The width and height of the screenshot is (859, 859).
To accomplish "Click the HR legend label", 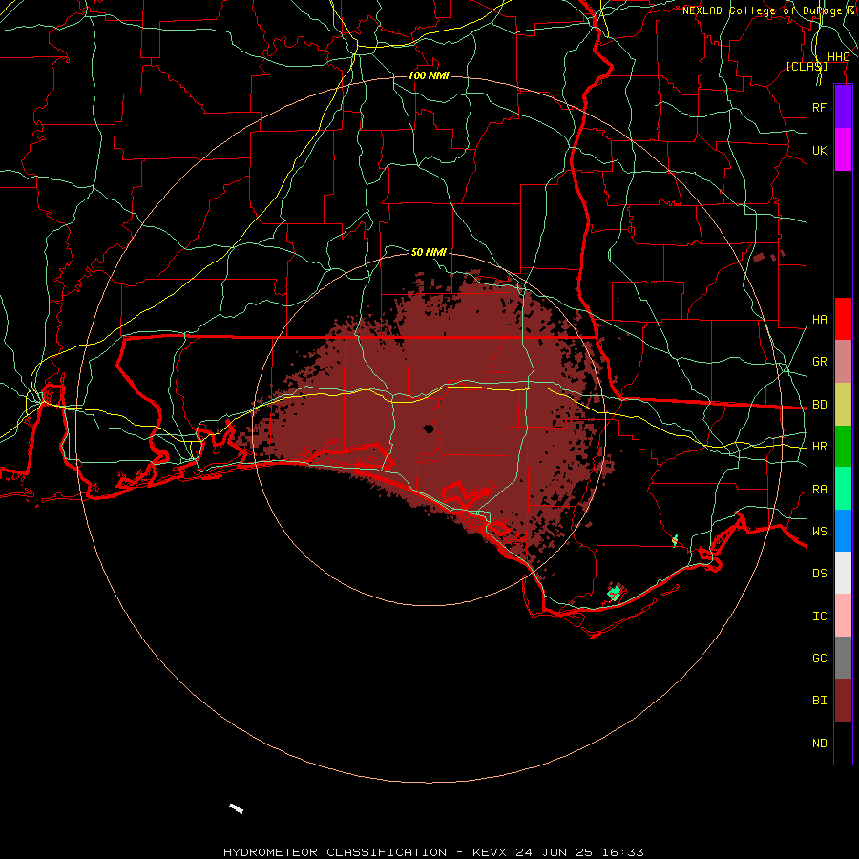I will coord(819,447).
